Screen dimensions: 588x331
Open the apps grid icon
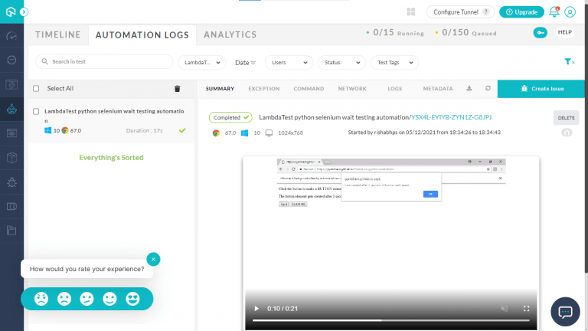click(x=411, y=12)
